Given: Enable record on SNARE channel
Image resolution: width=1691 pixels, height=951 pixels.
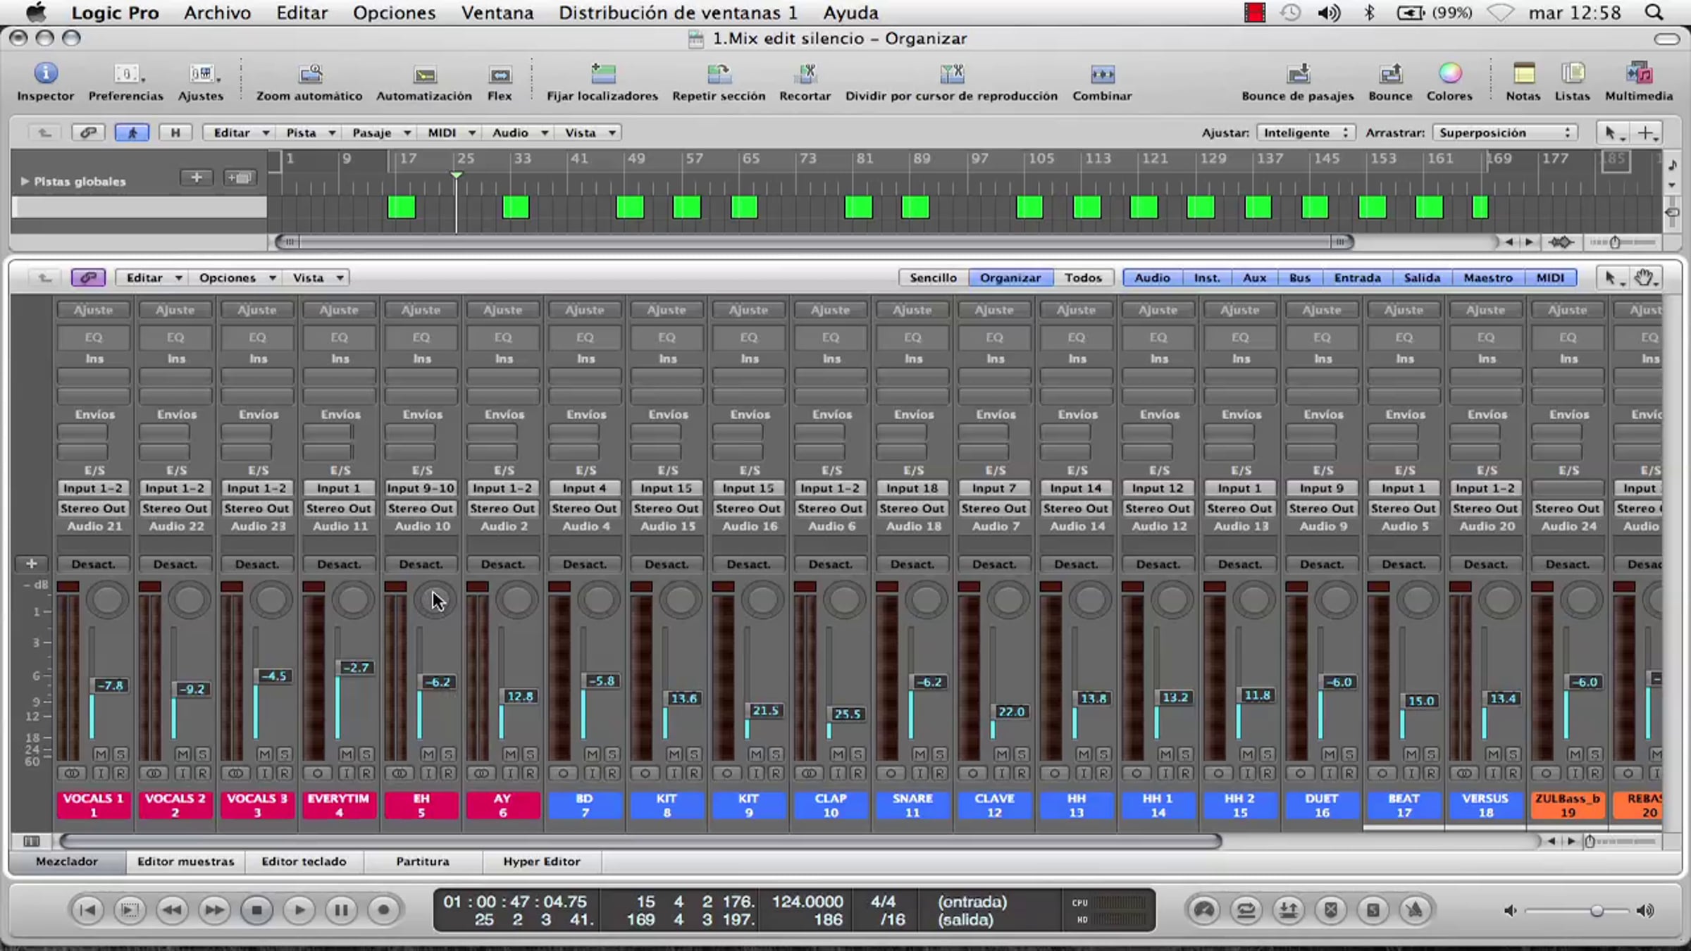Looking at the screenshot, I should pos(939,773).
